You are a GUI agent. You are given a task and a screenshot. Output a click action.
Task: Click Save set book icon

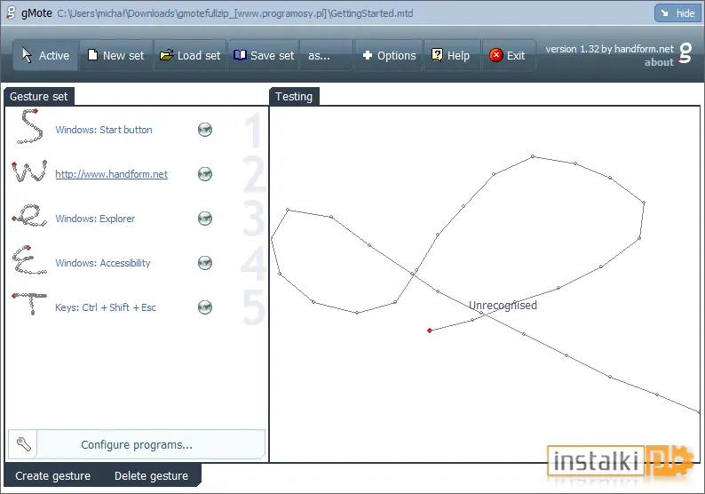click(x=240, y=55)
